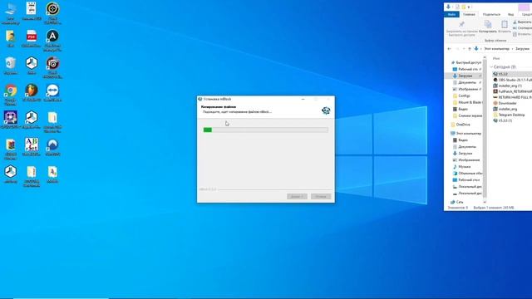The height and width of the screenshot is (299, 532).
Task: Click the installer's green progress bar
Action: 266,130
